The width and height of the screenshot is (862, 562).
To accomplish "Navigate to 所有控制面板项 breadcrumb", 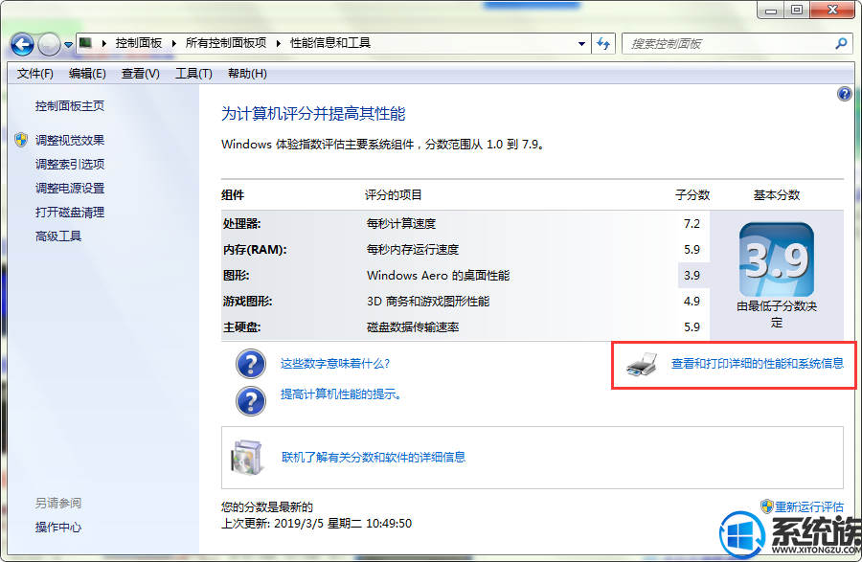I will 226,43.
